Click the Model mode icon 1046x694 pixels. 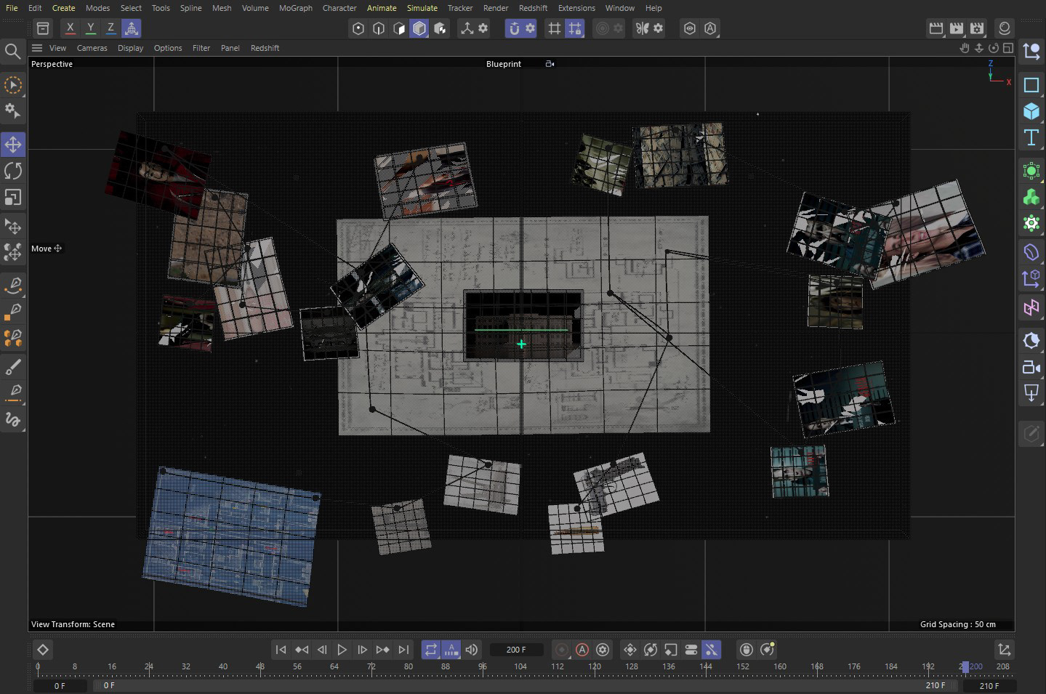[419, 28]
